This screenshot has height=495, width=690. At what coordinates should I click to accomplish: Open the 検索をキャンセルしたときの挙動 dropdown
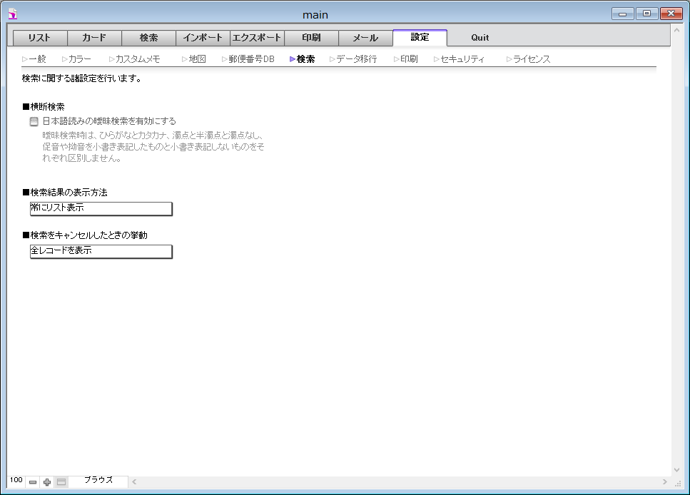(x=101, y=251)
